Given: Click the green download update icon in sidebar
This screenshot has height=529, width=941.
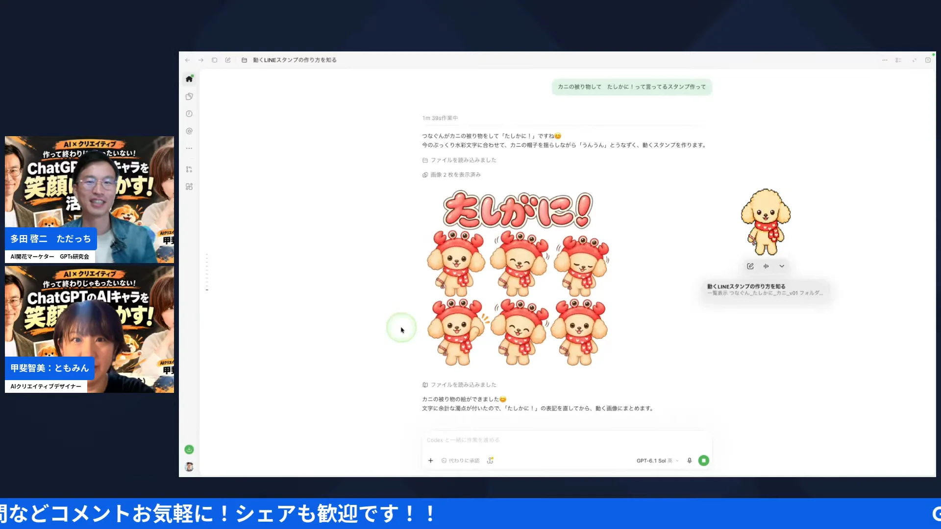Looking at the screenshot, I should click(189, 450).
